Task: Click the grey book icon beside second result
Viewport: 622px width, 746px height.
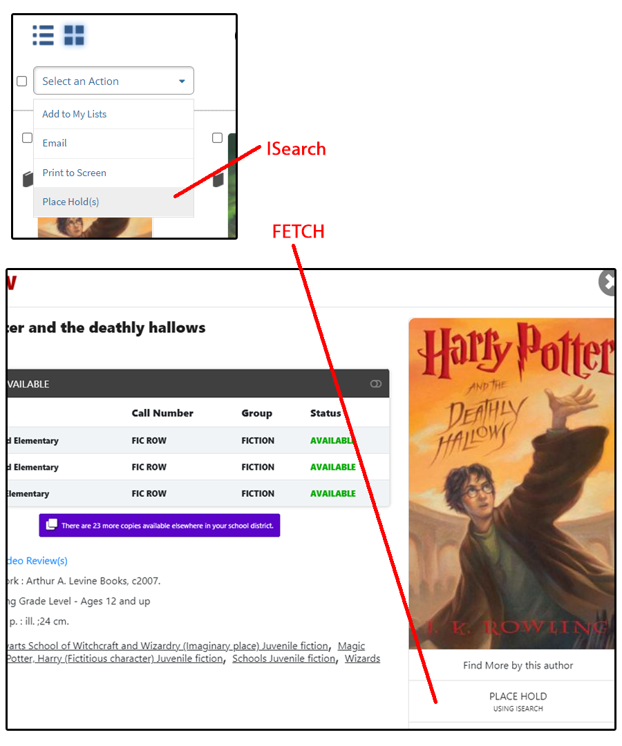Action: pos(218,180)
